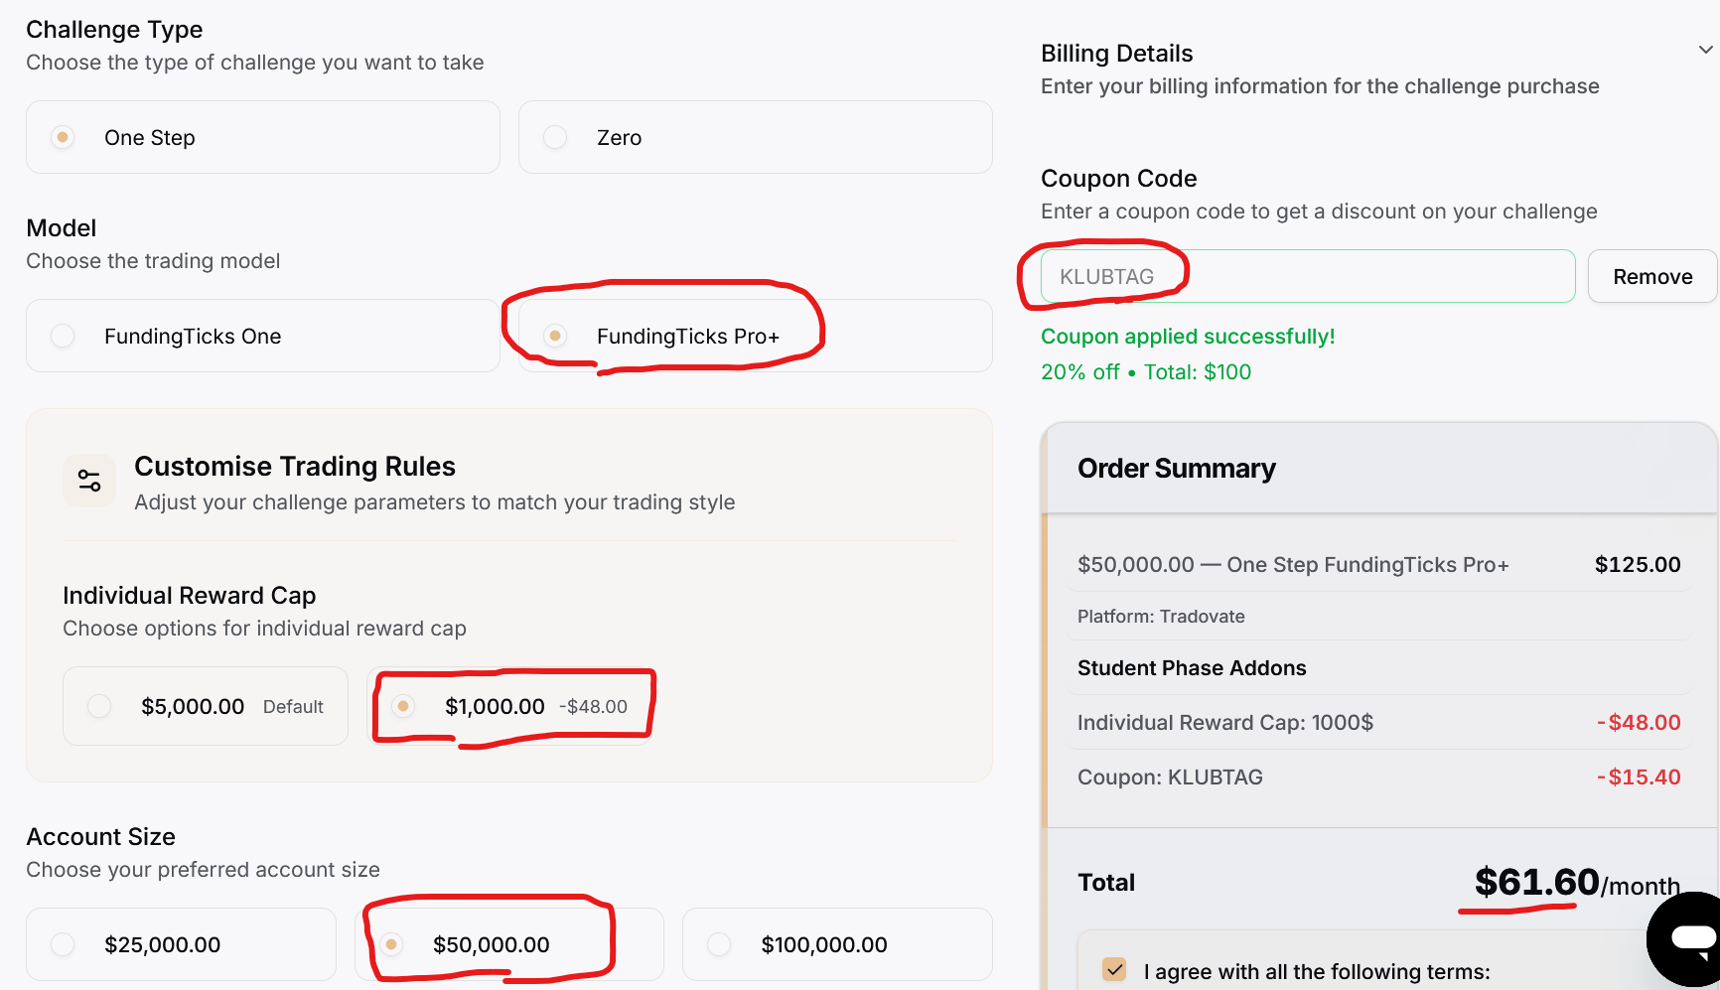The height and width of the screenshot is (990, 1720).
Task: Pick the $100,000.00 account size
Action: 720,944
